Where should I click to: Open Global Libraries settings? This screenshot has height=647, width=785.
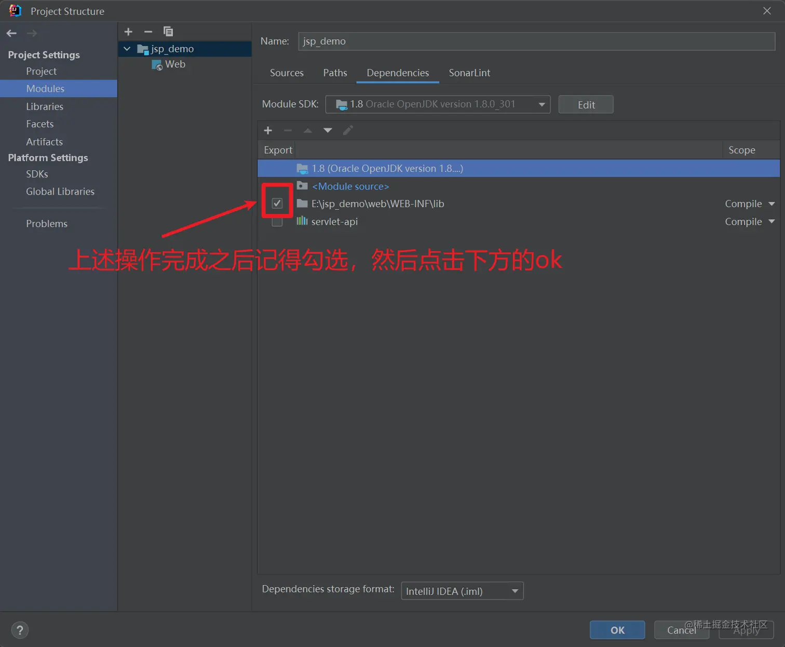[x=60, y=192]
